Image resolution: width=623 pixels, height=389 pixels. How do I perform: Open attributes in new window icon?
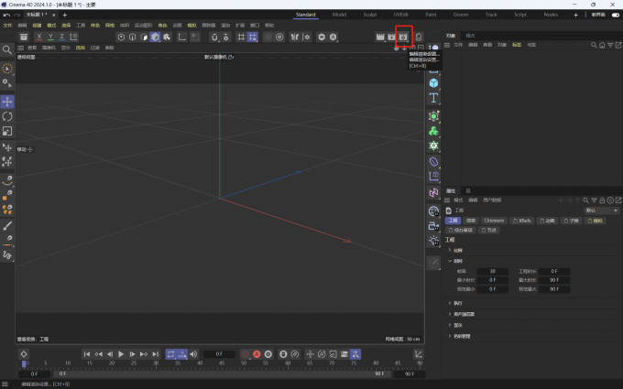[x=618, y=200]
